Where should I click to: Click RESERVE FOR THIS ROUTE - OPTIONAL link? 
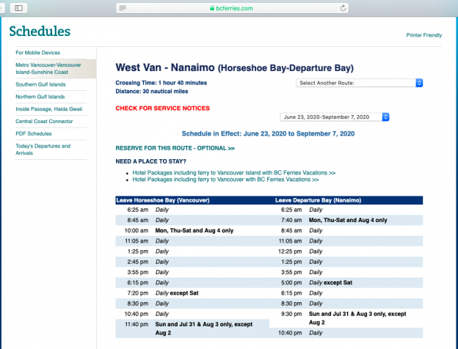point(175,148)
